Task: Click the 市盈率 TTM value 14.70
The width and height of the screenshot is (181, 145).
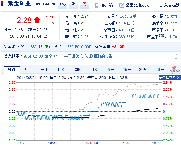Action: click(x=172, y=37)
